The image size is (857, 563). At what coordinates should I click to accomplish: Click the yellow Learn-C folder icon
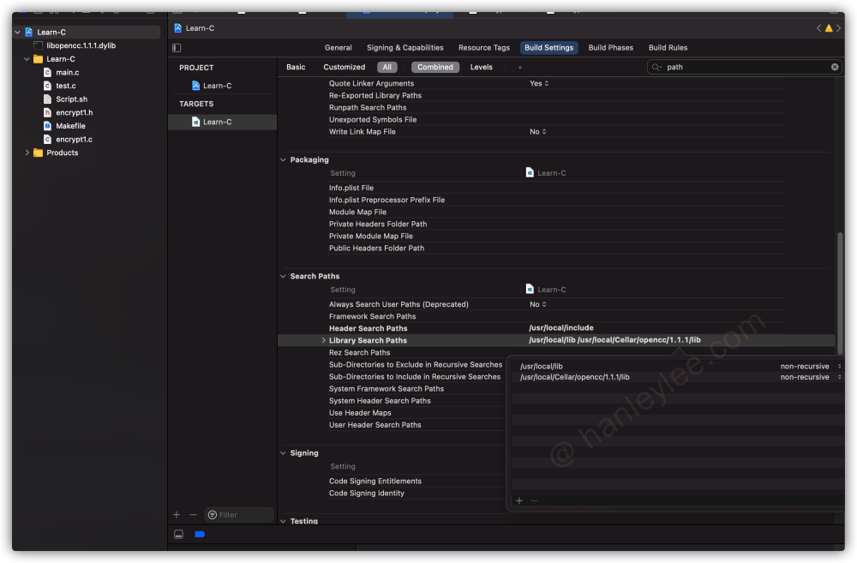coord(39,59)
